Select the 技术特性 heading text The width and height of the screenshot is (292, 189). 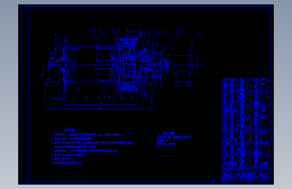[x=168, y=133]
